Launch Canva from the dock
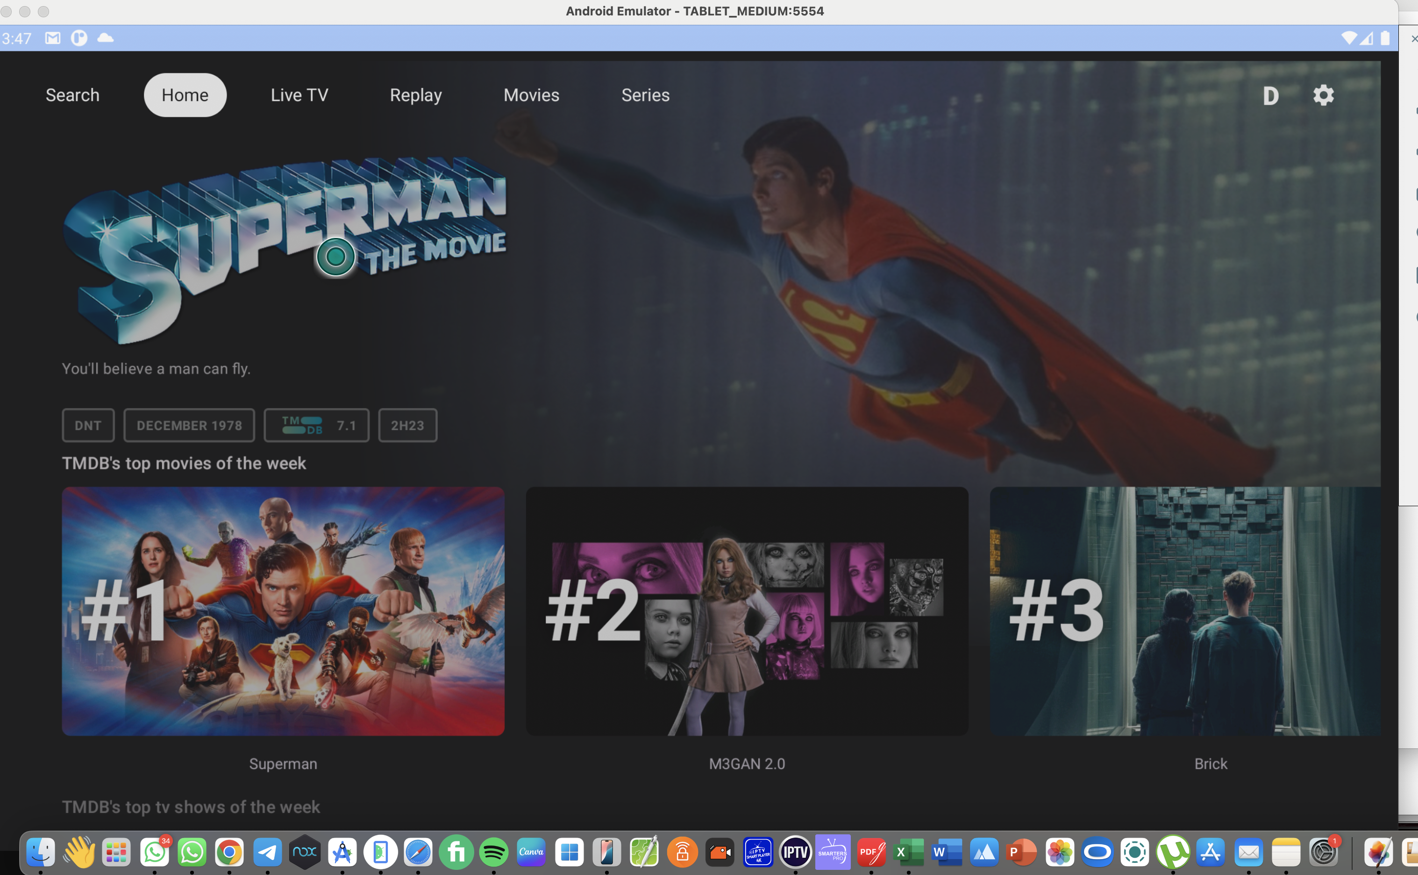The width and height of the screenshot is (1418, 875). coord(532,852)
